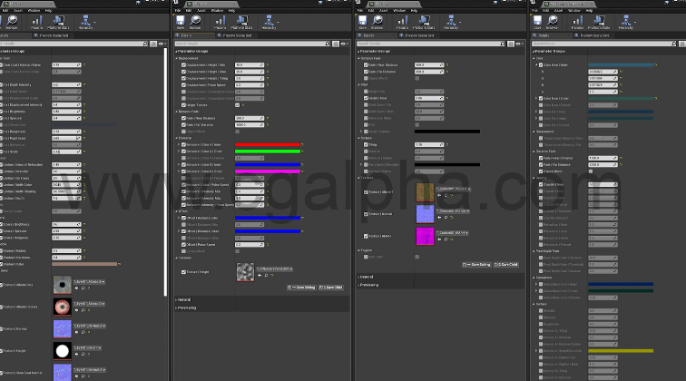Screen dimensions: 686x381
Task: Click Params icon in second window toolbar
Action: pos(220,22)
